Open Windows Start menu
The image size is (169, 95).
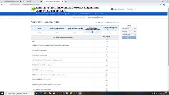point(2,93)
